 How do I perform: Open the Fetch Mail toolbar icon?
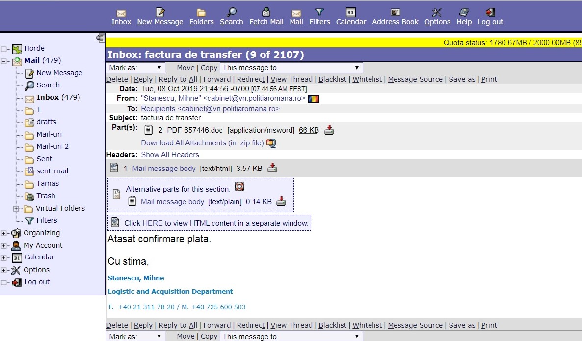(266, 13)
